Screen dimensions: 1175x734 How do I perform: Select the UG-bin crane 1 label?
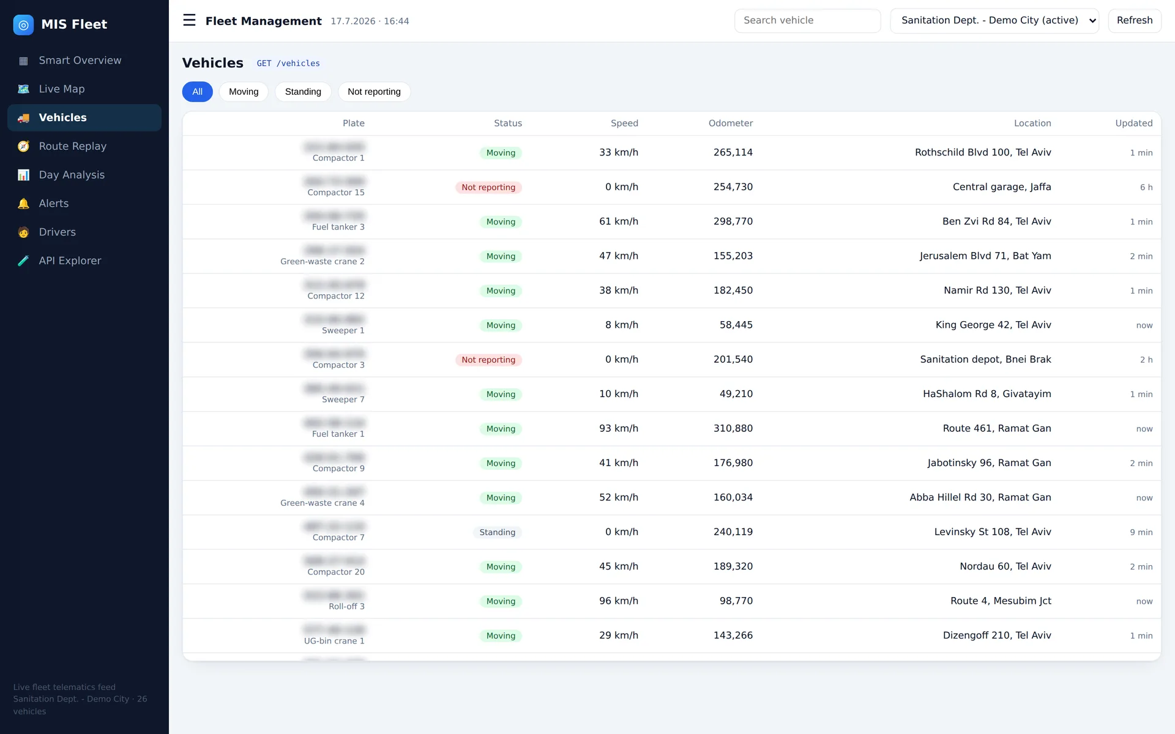(334, 641)
